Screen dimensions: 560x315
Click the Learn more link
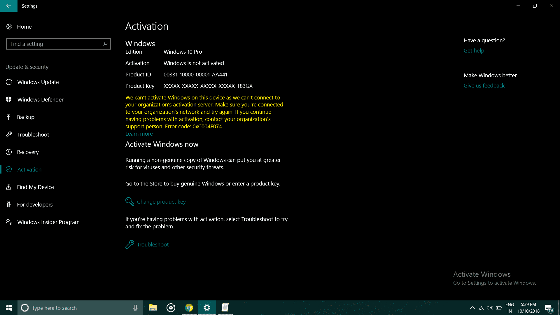coord(139,134)
